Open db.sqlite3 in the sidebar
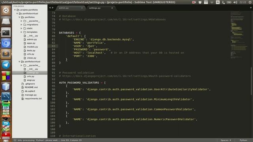Image resolution: width=253 pixels, height=142 pixels. (x=30, y=91)
